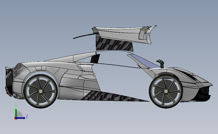Click the 'Z' axis label

click(x=27, y=116)
